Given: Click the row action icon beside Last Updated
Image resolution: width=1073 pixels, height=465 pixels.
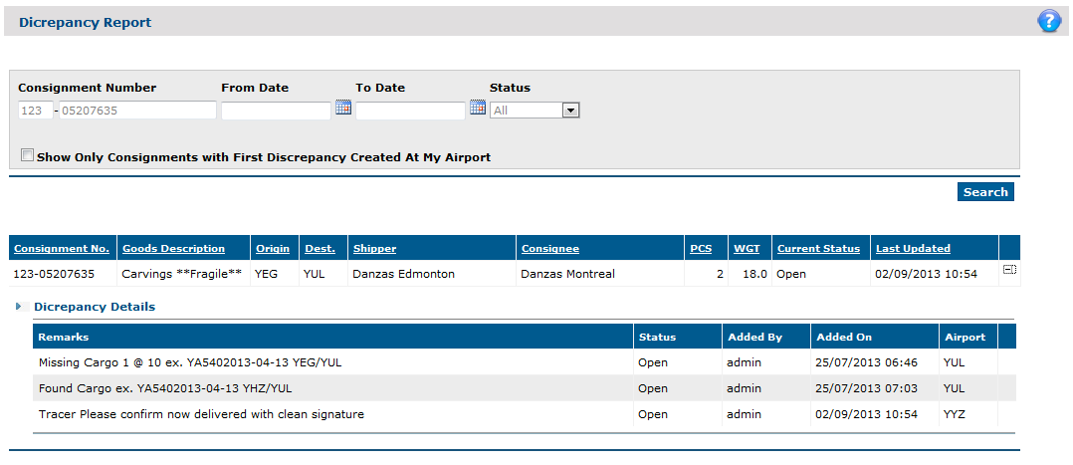Looking at the screenshot, I should click(x=1009, y=270).
